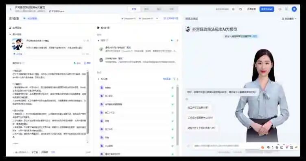Click the user avatar in the top-right corner
306x161 pixels.
[294, 9]
